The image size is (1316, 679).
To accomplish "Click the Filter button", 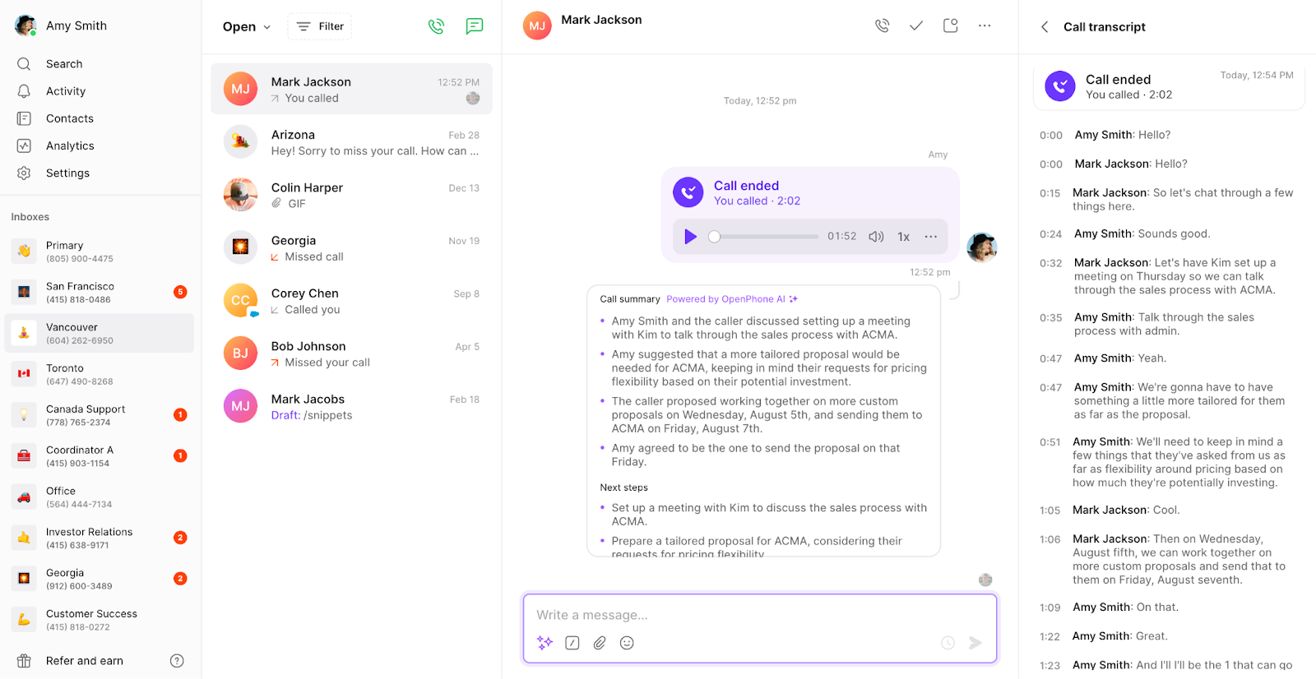I will (319, 26).
